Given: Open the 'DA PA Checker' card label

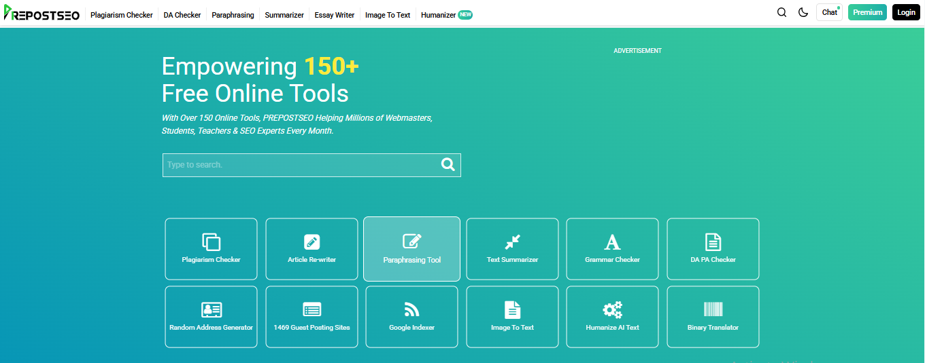Looking at the screenshot, I should [x=713, y=260].
